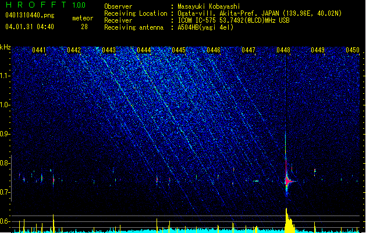Click the ICOM IC-575 receiver text
366x233 pixels.
pyautogui.click(x=233, y=20)
